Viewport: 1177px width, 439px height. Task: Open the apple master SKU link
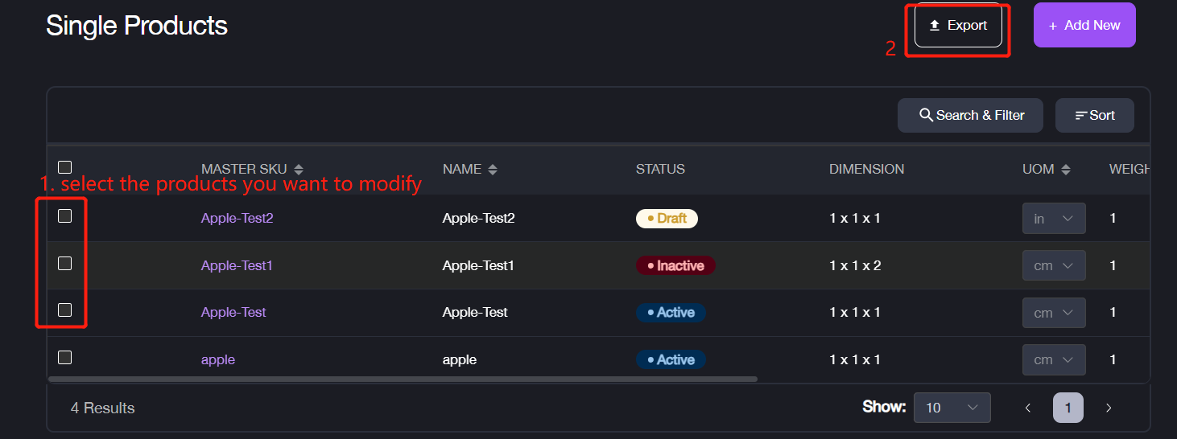(x=218, y=359)
